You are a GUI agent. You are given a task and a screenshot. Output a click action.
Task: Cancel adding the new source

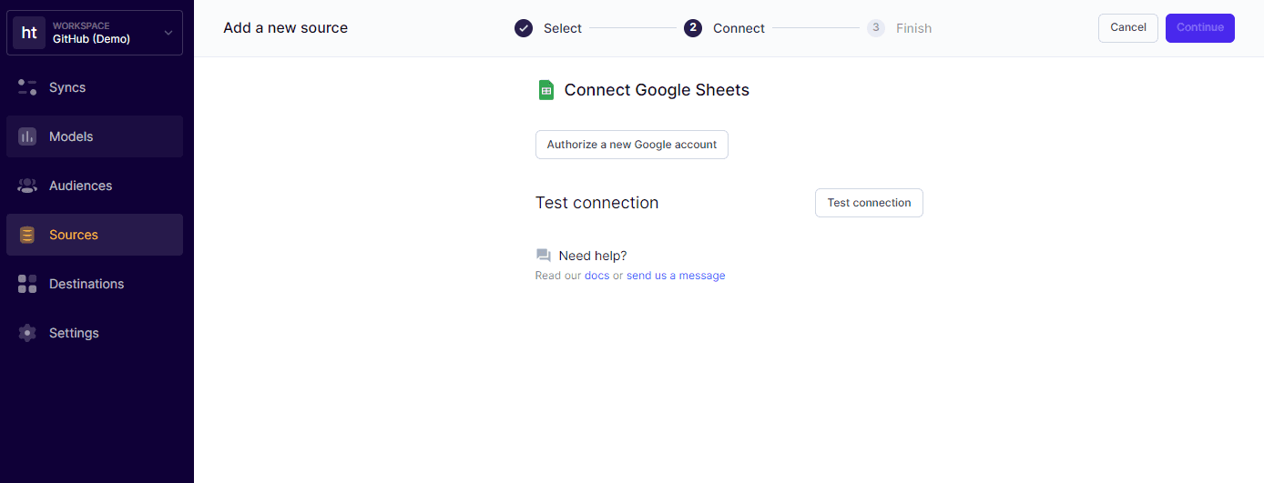tap(1127, 27)
